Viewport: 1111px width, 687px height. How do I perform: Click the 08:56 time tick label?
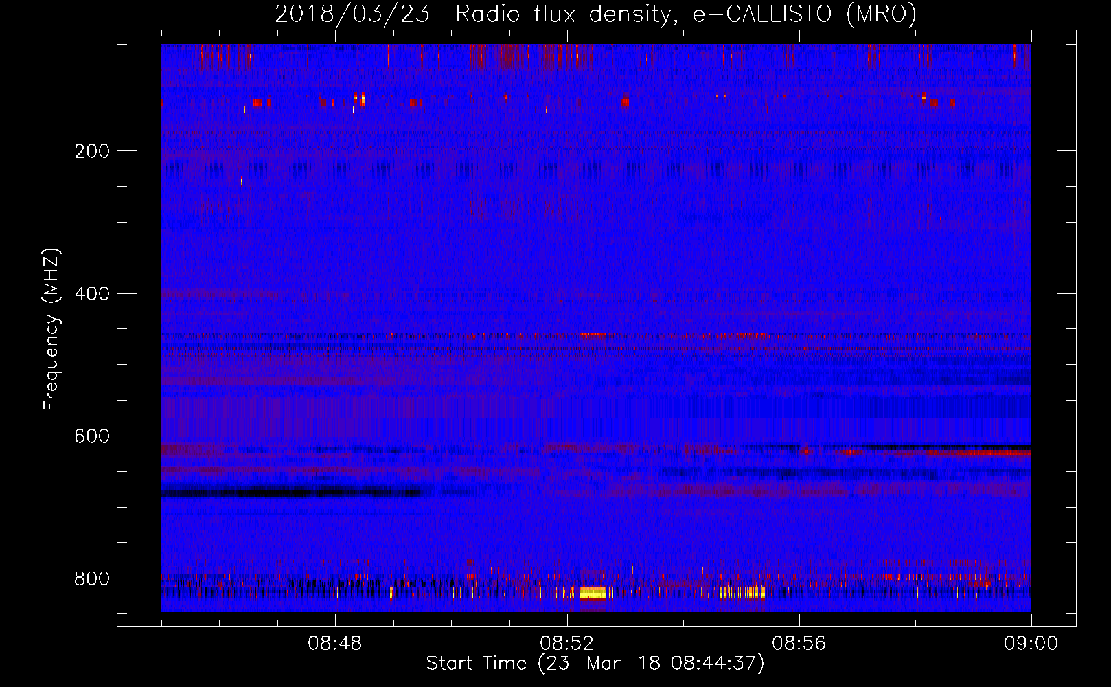coord(799,644)
